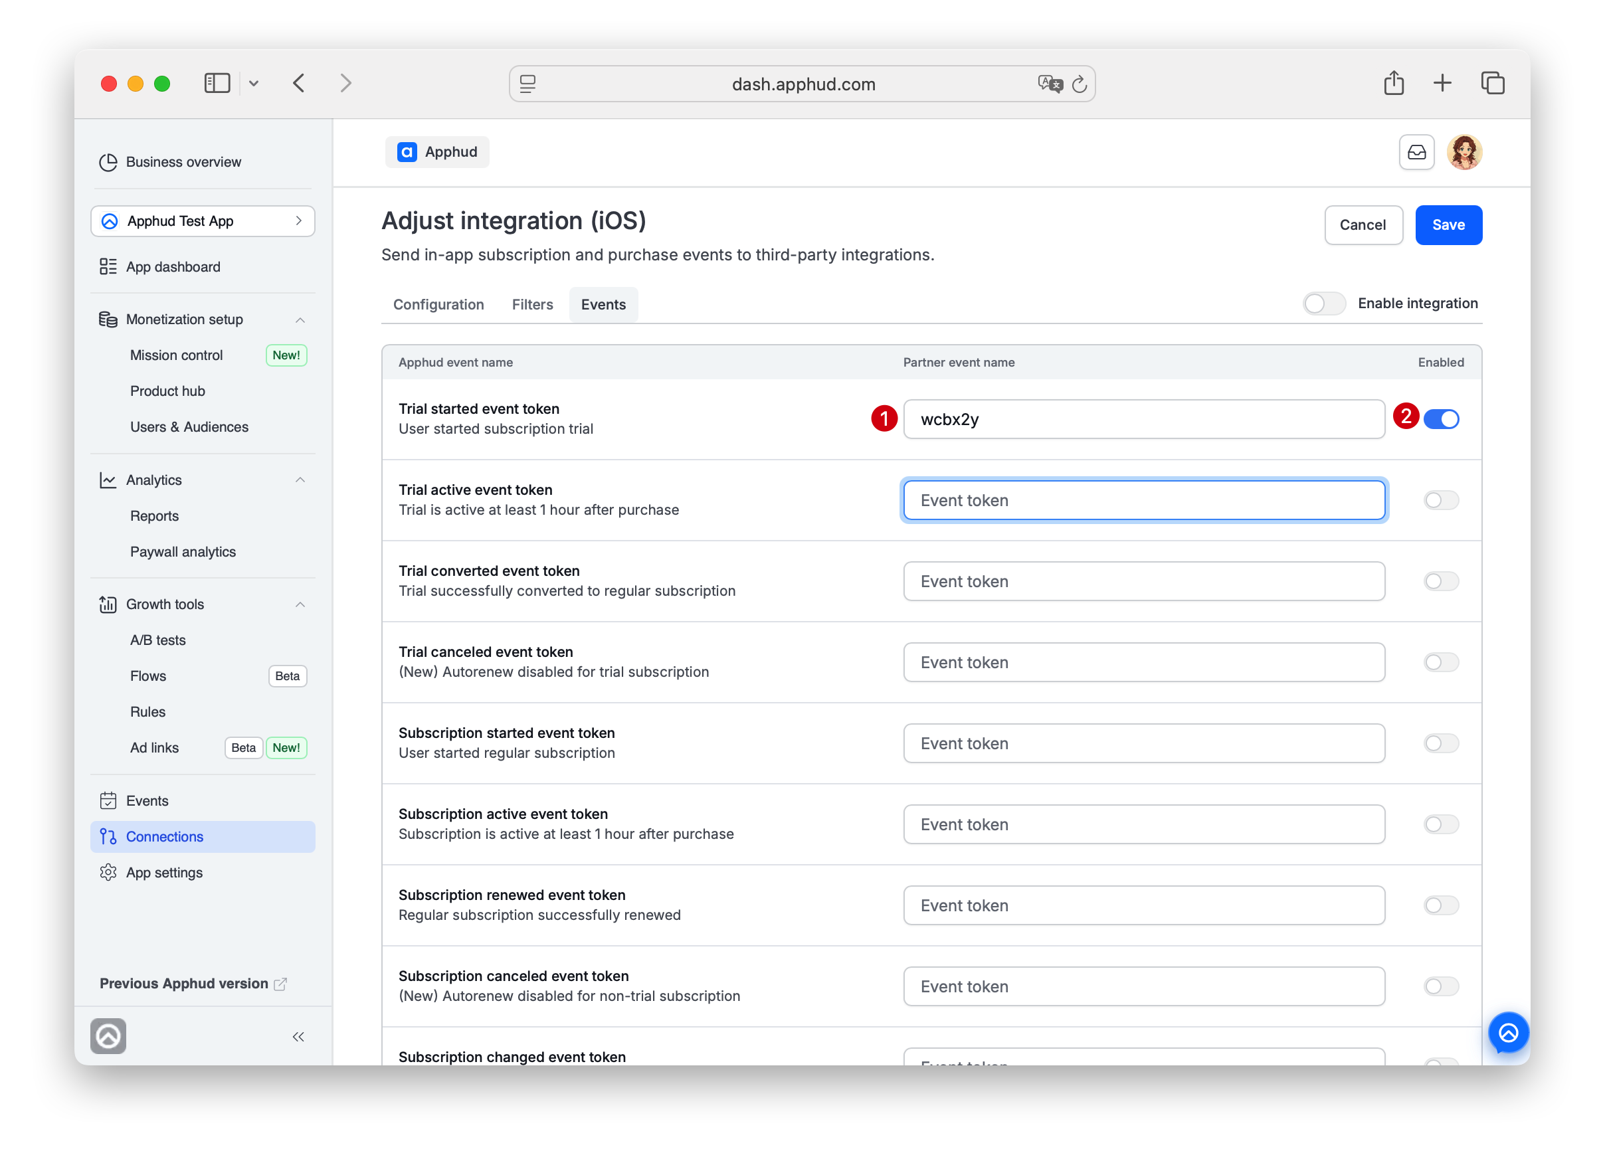Toggle Enable integration switch
The height and width of the screenshot is (1165, 1605).
click(1323, 304)
